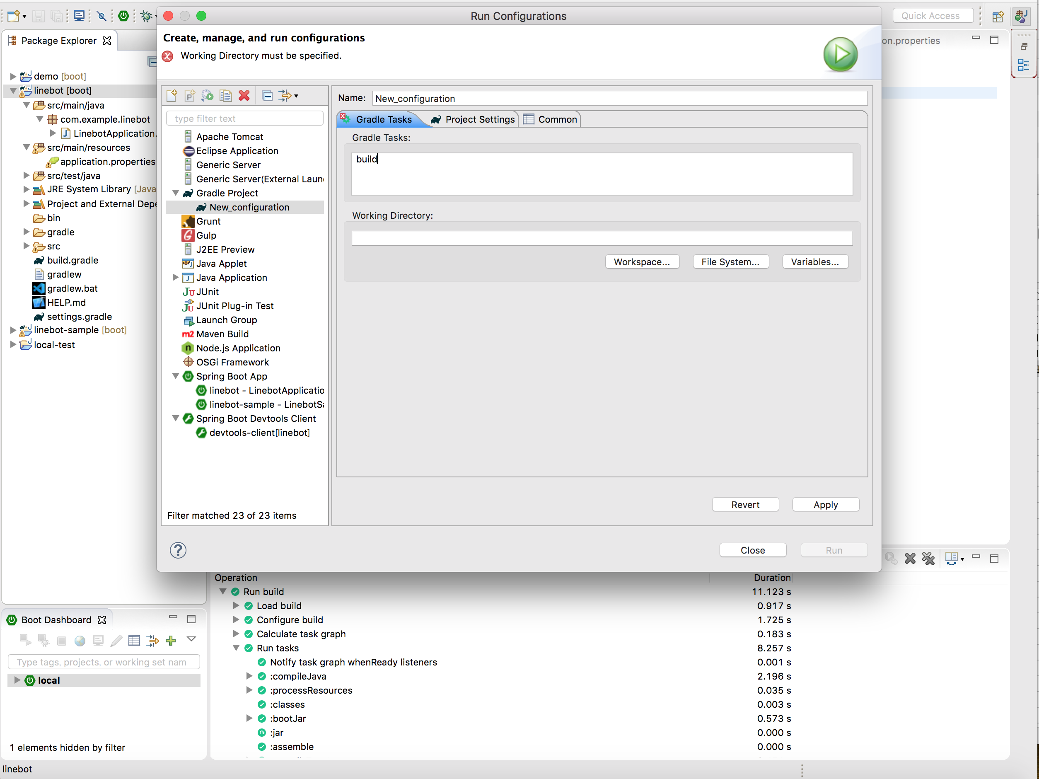The width and height of the screenshot is (1039, 779).
Task: Click the New wizard icon in main toolbar
Action: point(14,16)
